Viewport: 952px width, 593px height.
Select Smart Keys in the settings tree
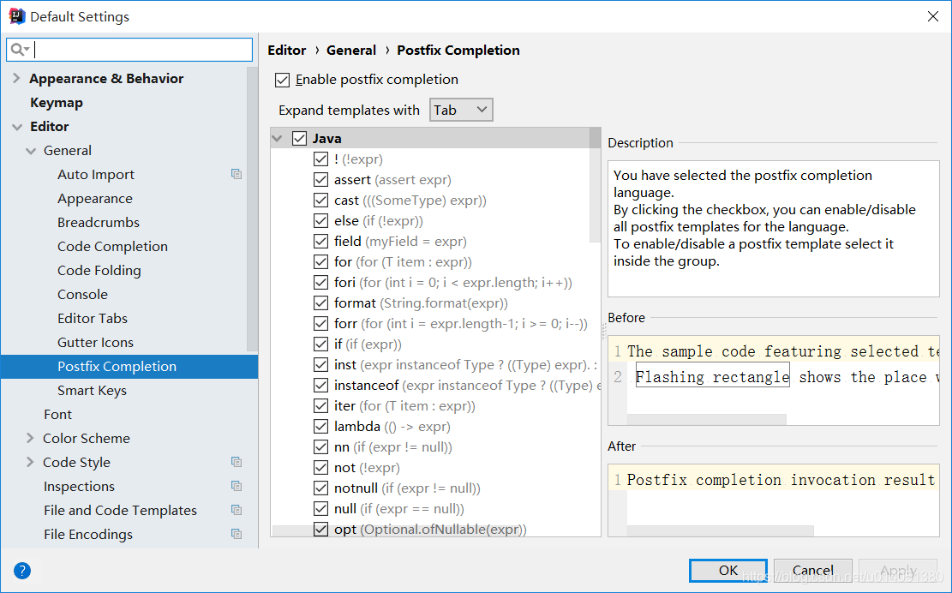click(92, 390)
